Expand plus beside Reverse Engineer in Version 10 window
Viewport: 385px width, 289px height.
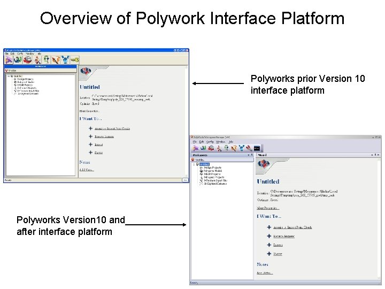point(269,236)
